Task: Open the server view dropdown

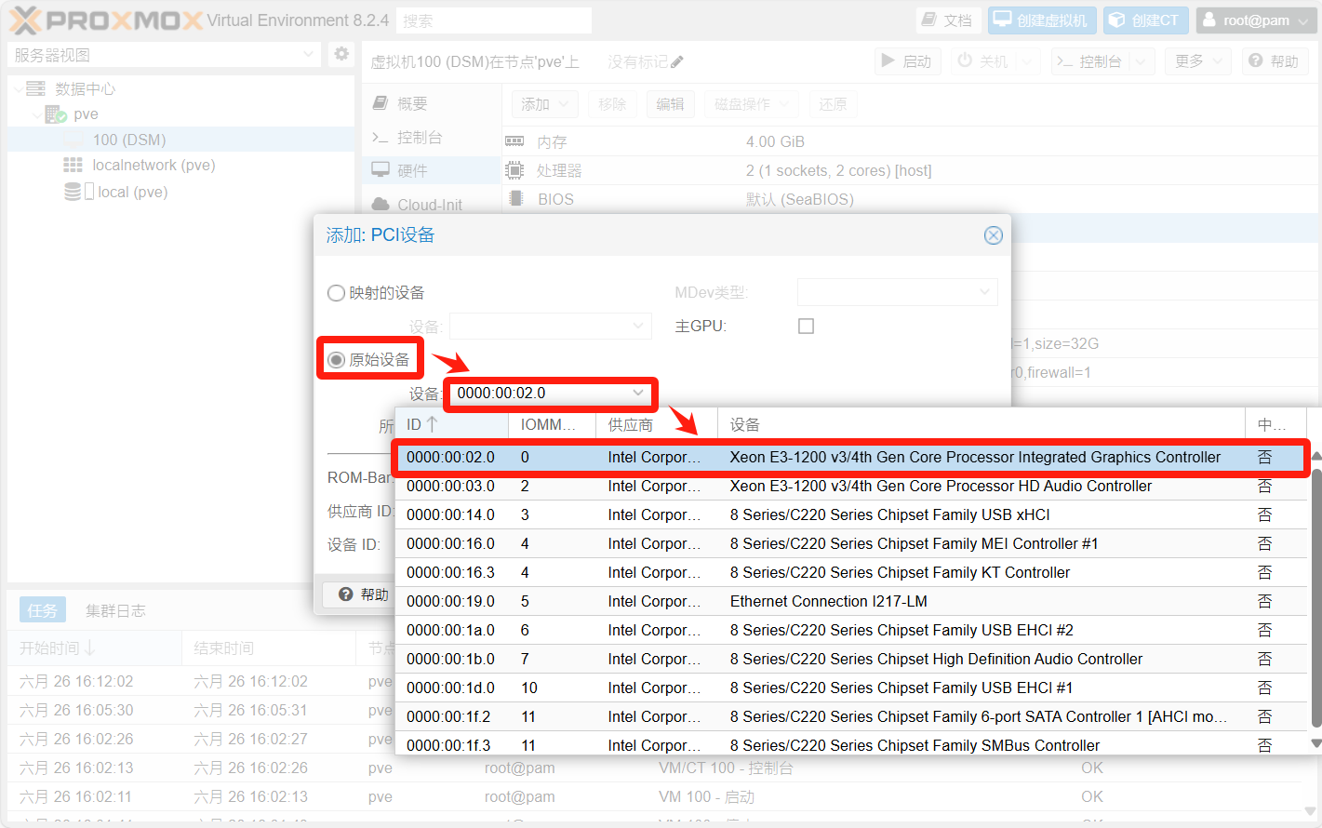Action: [x=164, y=55]
